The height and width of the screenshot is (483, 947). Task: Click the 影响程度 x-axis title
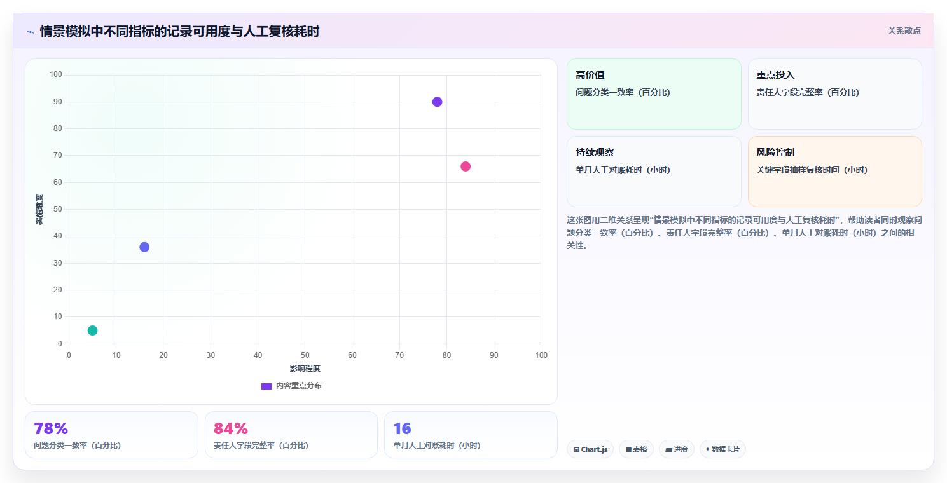pos(305,369)
